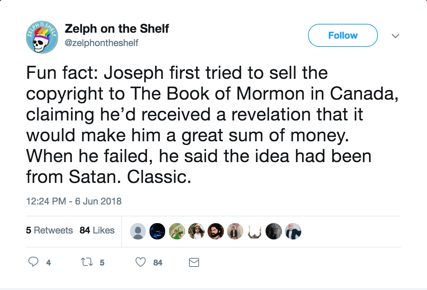Screen dimensions: 427x290
Task: Expand the tweet options chevron
Action: (x=395, y=36)
